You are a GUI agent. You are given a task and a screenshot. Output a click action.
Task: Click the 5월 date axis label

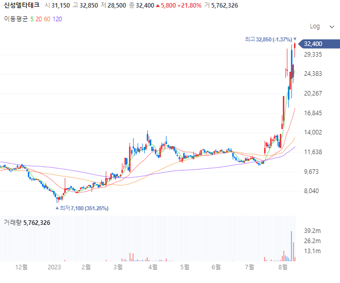coord(185,267)
